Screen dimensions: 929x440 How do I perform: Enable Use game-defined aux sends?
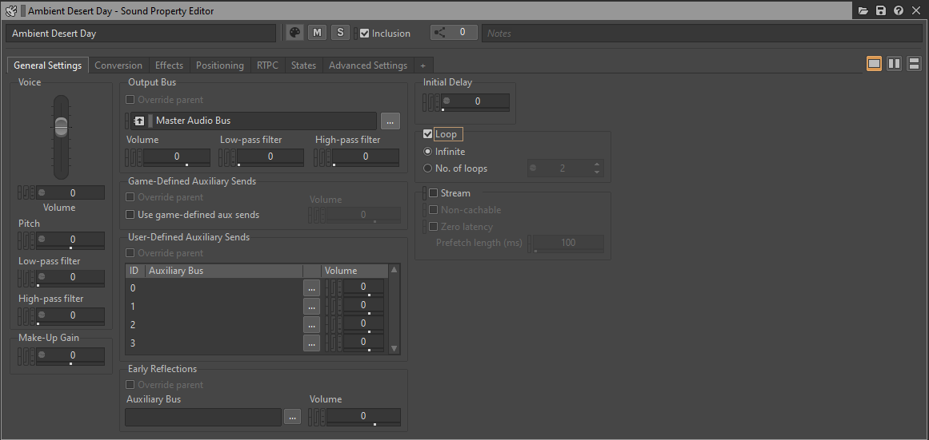click(x=130, y=215)
